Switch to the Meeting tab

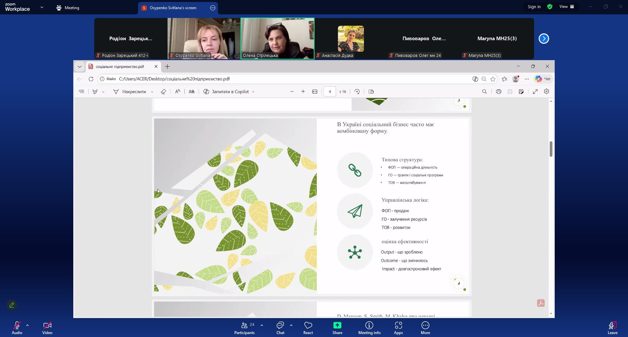(x=68, y=8)
